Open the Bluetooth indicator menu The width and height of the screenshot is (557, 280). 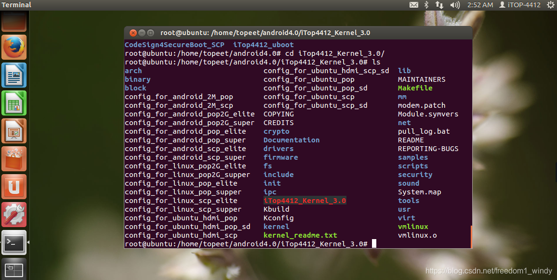tap(426, 5)
